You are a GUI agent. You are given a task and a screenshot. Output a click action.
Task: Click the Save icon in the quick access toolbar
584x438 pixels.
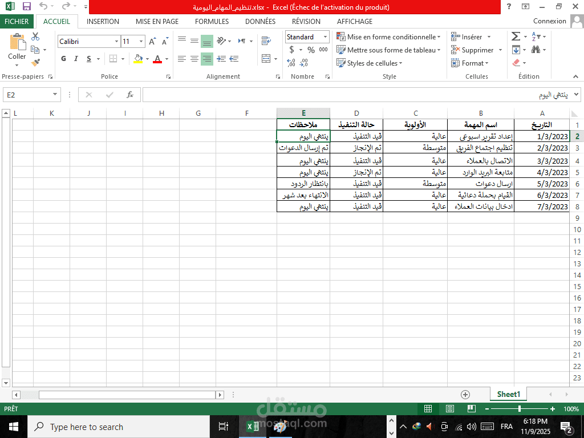pos(26,6)
